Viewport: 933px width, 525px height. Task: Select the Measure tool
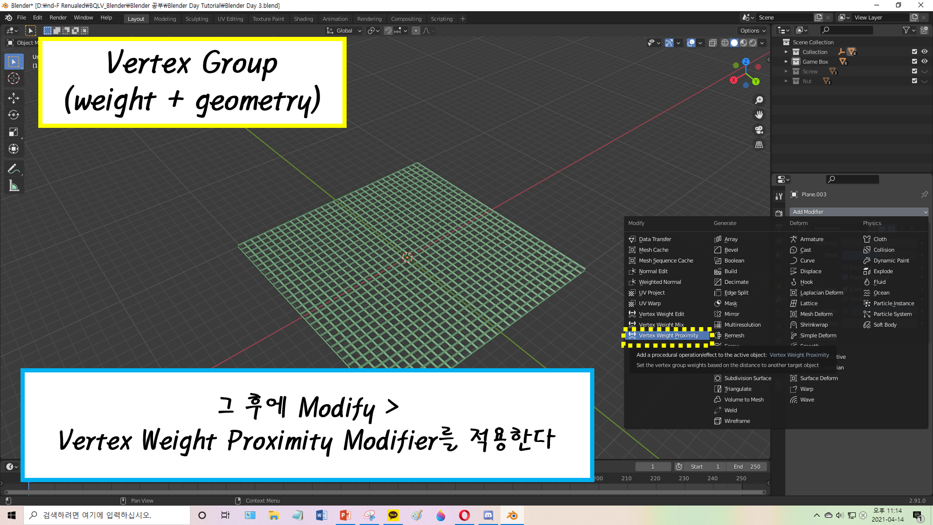14,187
